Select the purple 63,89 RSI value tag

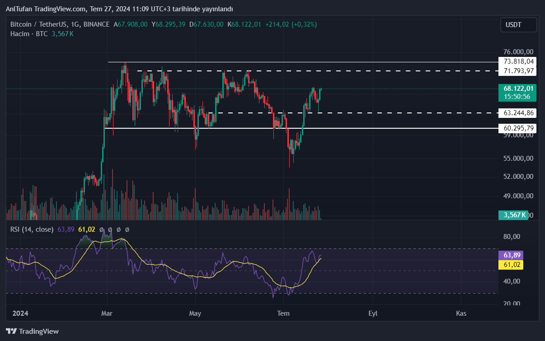tap(510, 256)
